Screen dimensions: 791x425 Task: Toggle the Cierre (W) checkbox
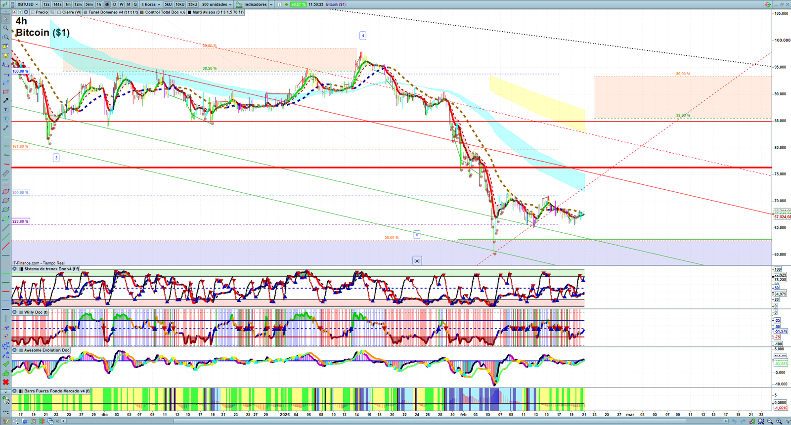[59, 12]
